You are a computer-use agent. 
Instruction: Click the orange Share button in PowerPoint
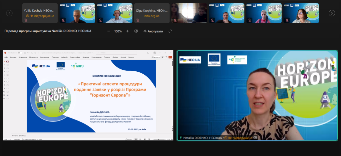(x=170, y=57)
